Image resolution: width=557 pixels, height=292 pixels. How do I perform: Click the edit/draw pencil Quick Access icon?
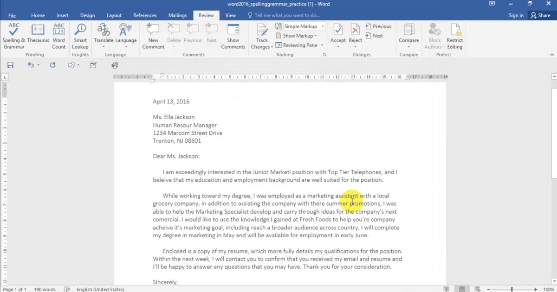[93, 65]
